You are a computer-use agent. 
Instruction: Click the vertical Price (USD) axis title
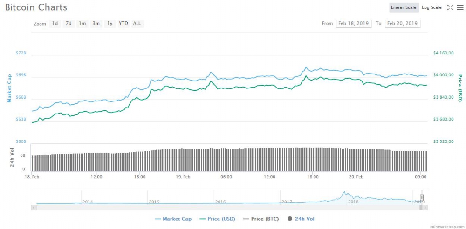[460, 88]
